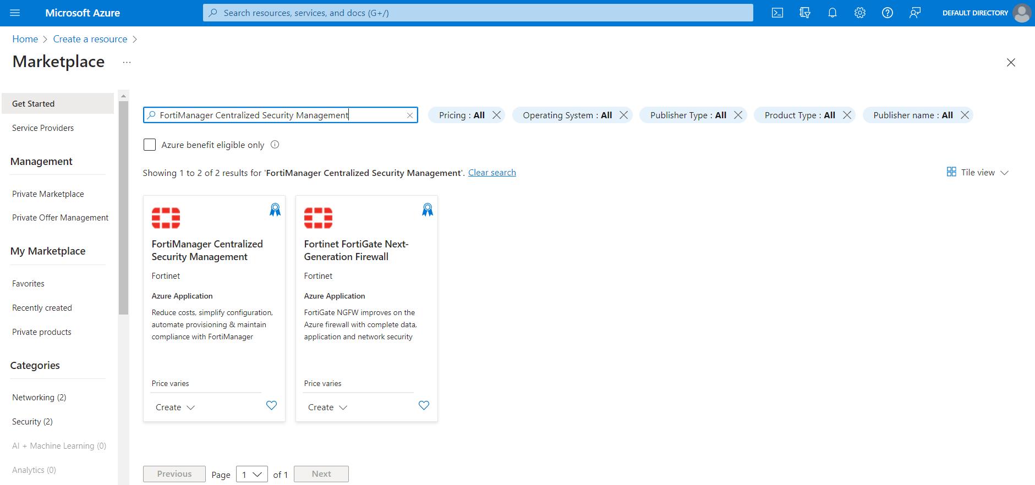Click into the Marketplace search field
Image resolution: width=1035 pixels, height=485 pixels.
click(x=281, y=115)
